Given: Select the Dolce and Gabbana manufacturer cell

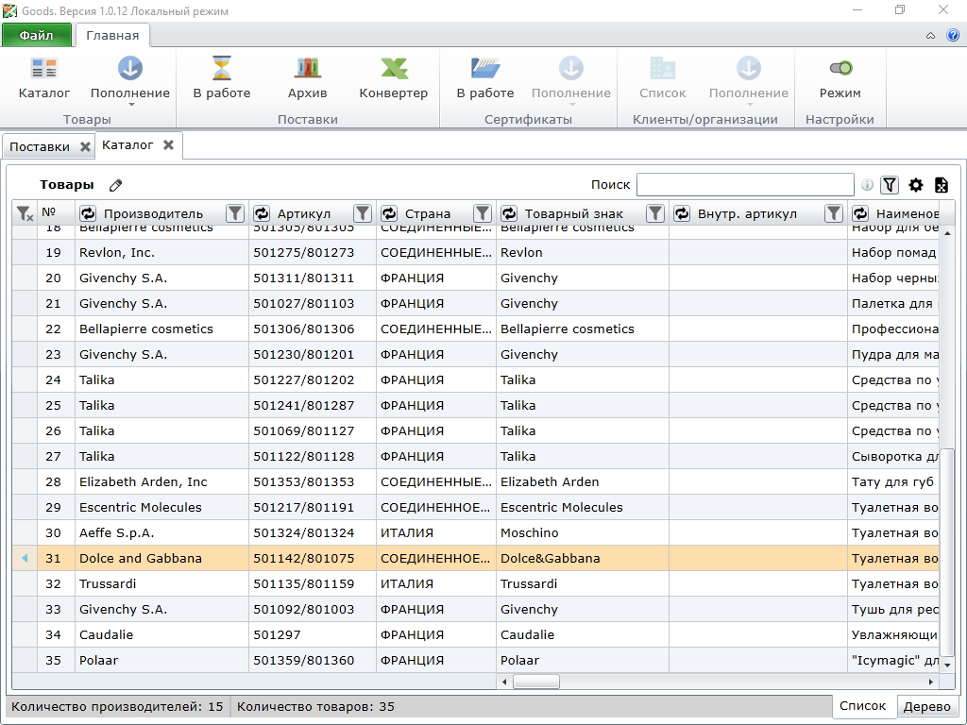Looking at the screenshot, I should coord(162,559).
